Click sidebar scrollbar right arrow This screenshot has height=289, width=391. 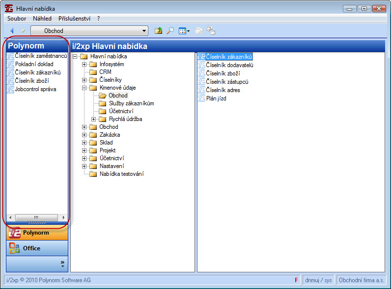[x=63, y=217]
